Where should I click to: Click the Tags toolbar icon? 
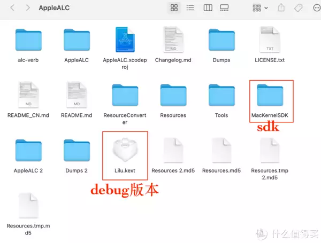tap(299, 8)
